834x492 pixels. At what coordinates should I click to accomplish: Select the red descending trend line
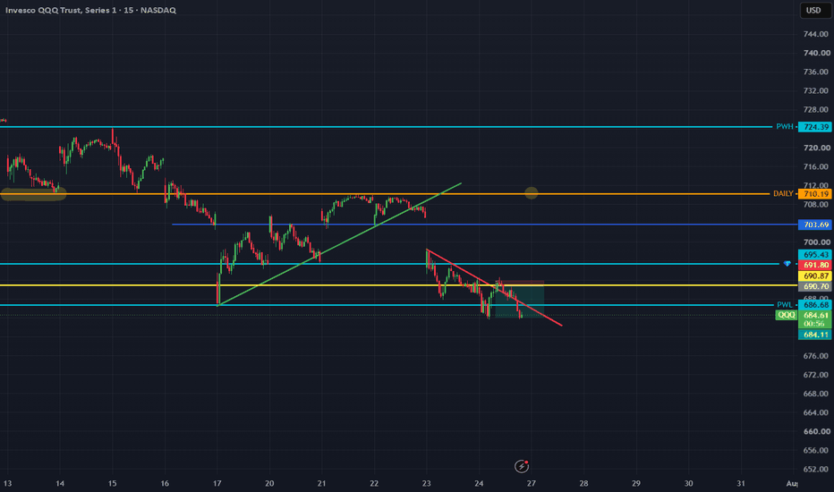coord(494,288)
